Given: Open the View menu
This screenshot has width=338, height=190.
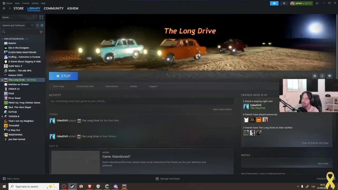Looking at the screenshot, I should (x=17, y=3).
